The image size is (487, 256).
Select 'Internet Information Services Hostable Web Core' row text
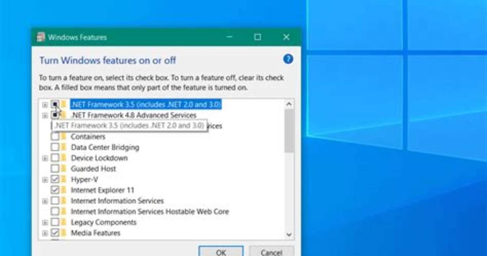coord(150,212)
